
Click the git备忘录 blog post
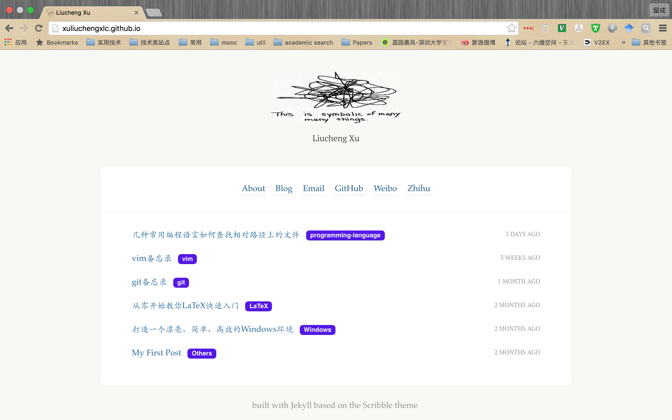(150, 282)
